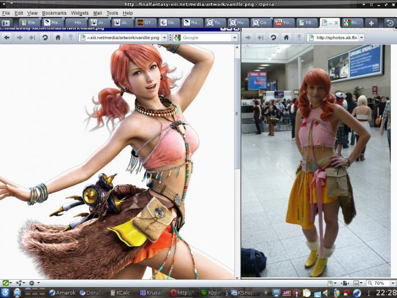
Task: Switch to the Google fin... tab
Action: click(353, 23)
